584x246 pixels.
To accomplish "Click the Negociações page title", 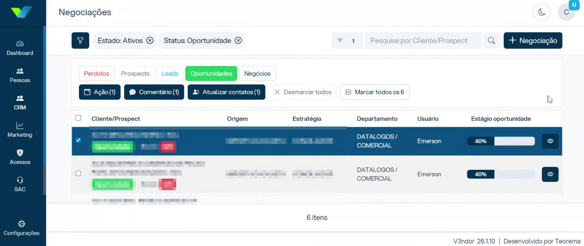I will (85, 12).
